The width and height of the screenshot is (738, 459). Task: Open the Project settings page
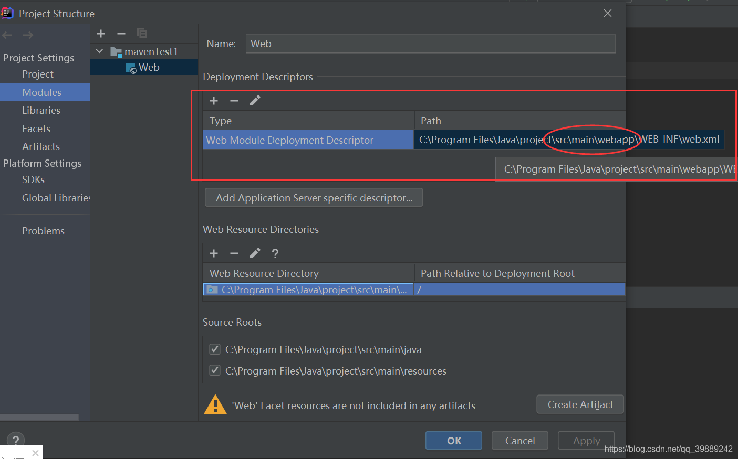tap(38, 74)
